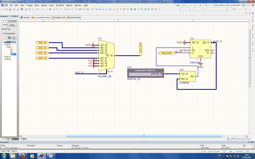Select the File View radio button
255x159 pixels.
(3, 29)
